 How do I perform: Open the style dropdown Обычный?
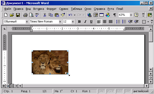tap(27, 22)
